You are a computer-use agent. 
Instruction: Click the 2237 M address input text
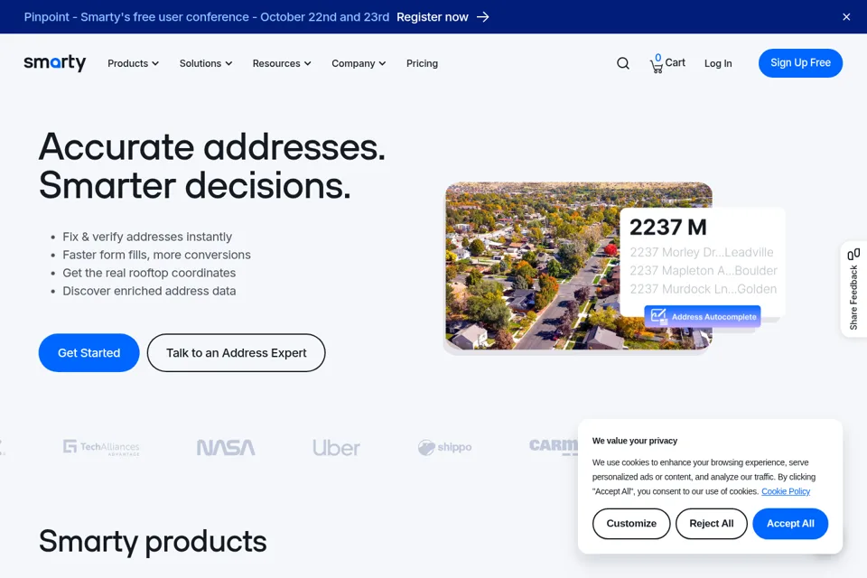click(x=668, y=228)
